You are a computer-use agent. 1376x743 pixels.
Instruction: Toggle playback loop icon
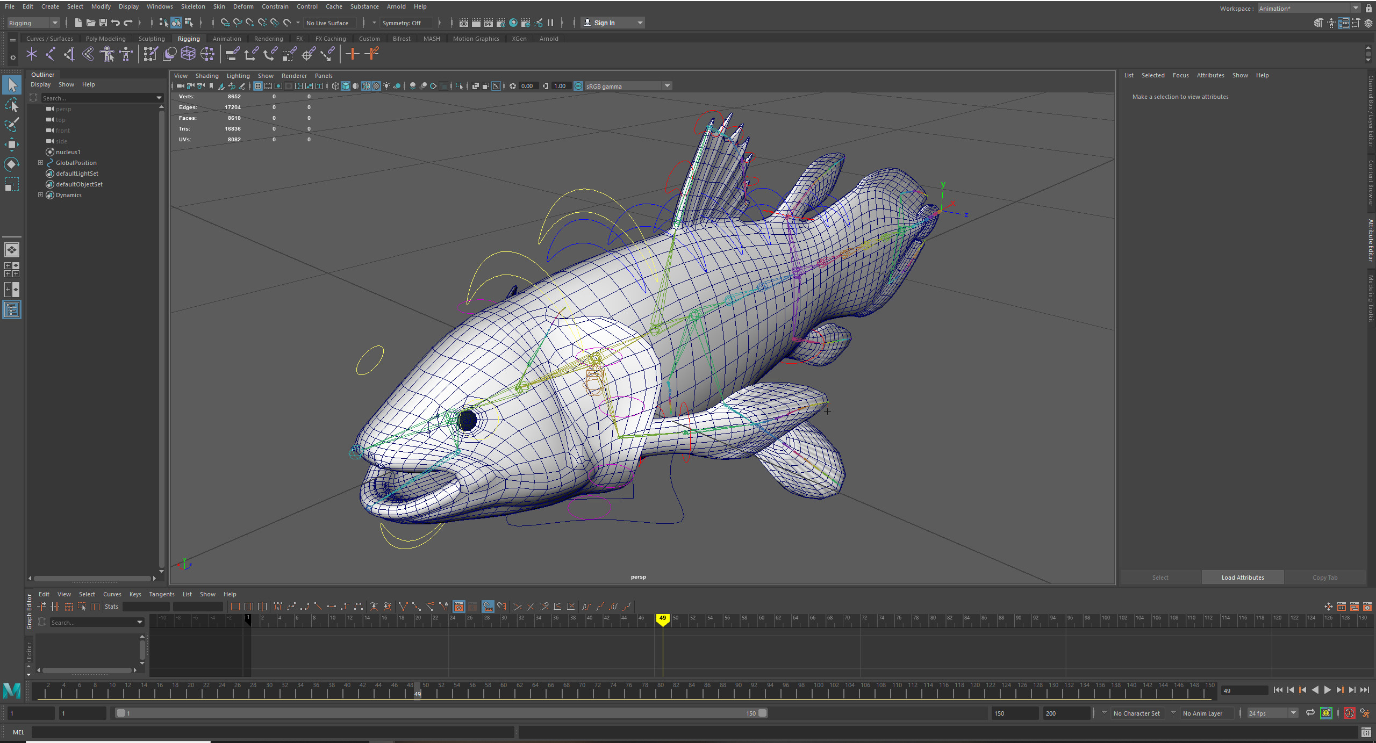[x=1310, y=713]
